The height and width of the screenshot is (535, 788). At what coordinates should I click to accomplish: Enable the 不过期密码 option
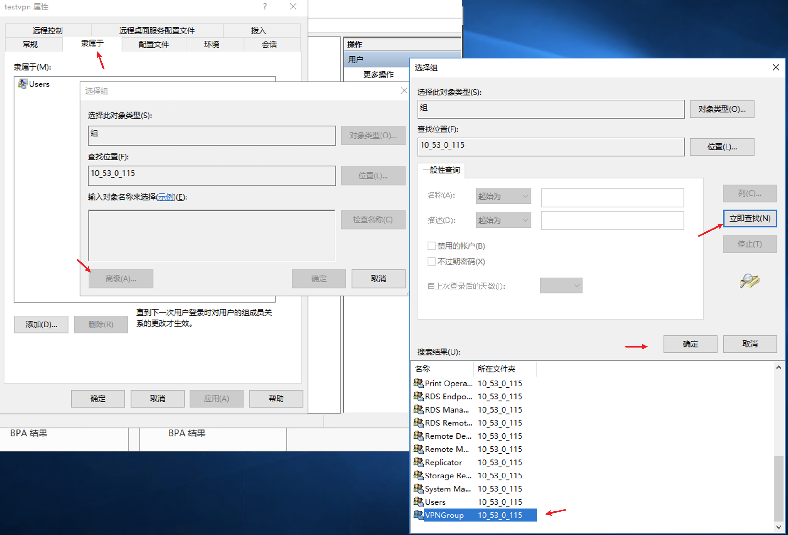click(432, 262)
